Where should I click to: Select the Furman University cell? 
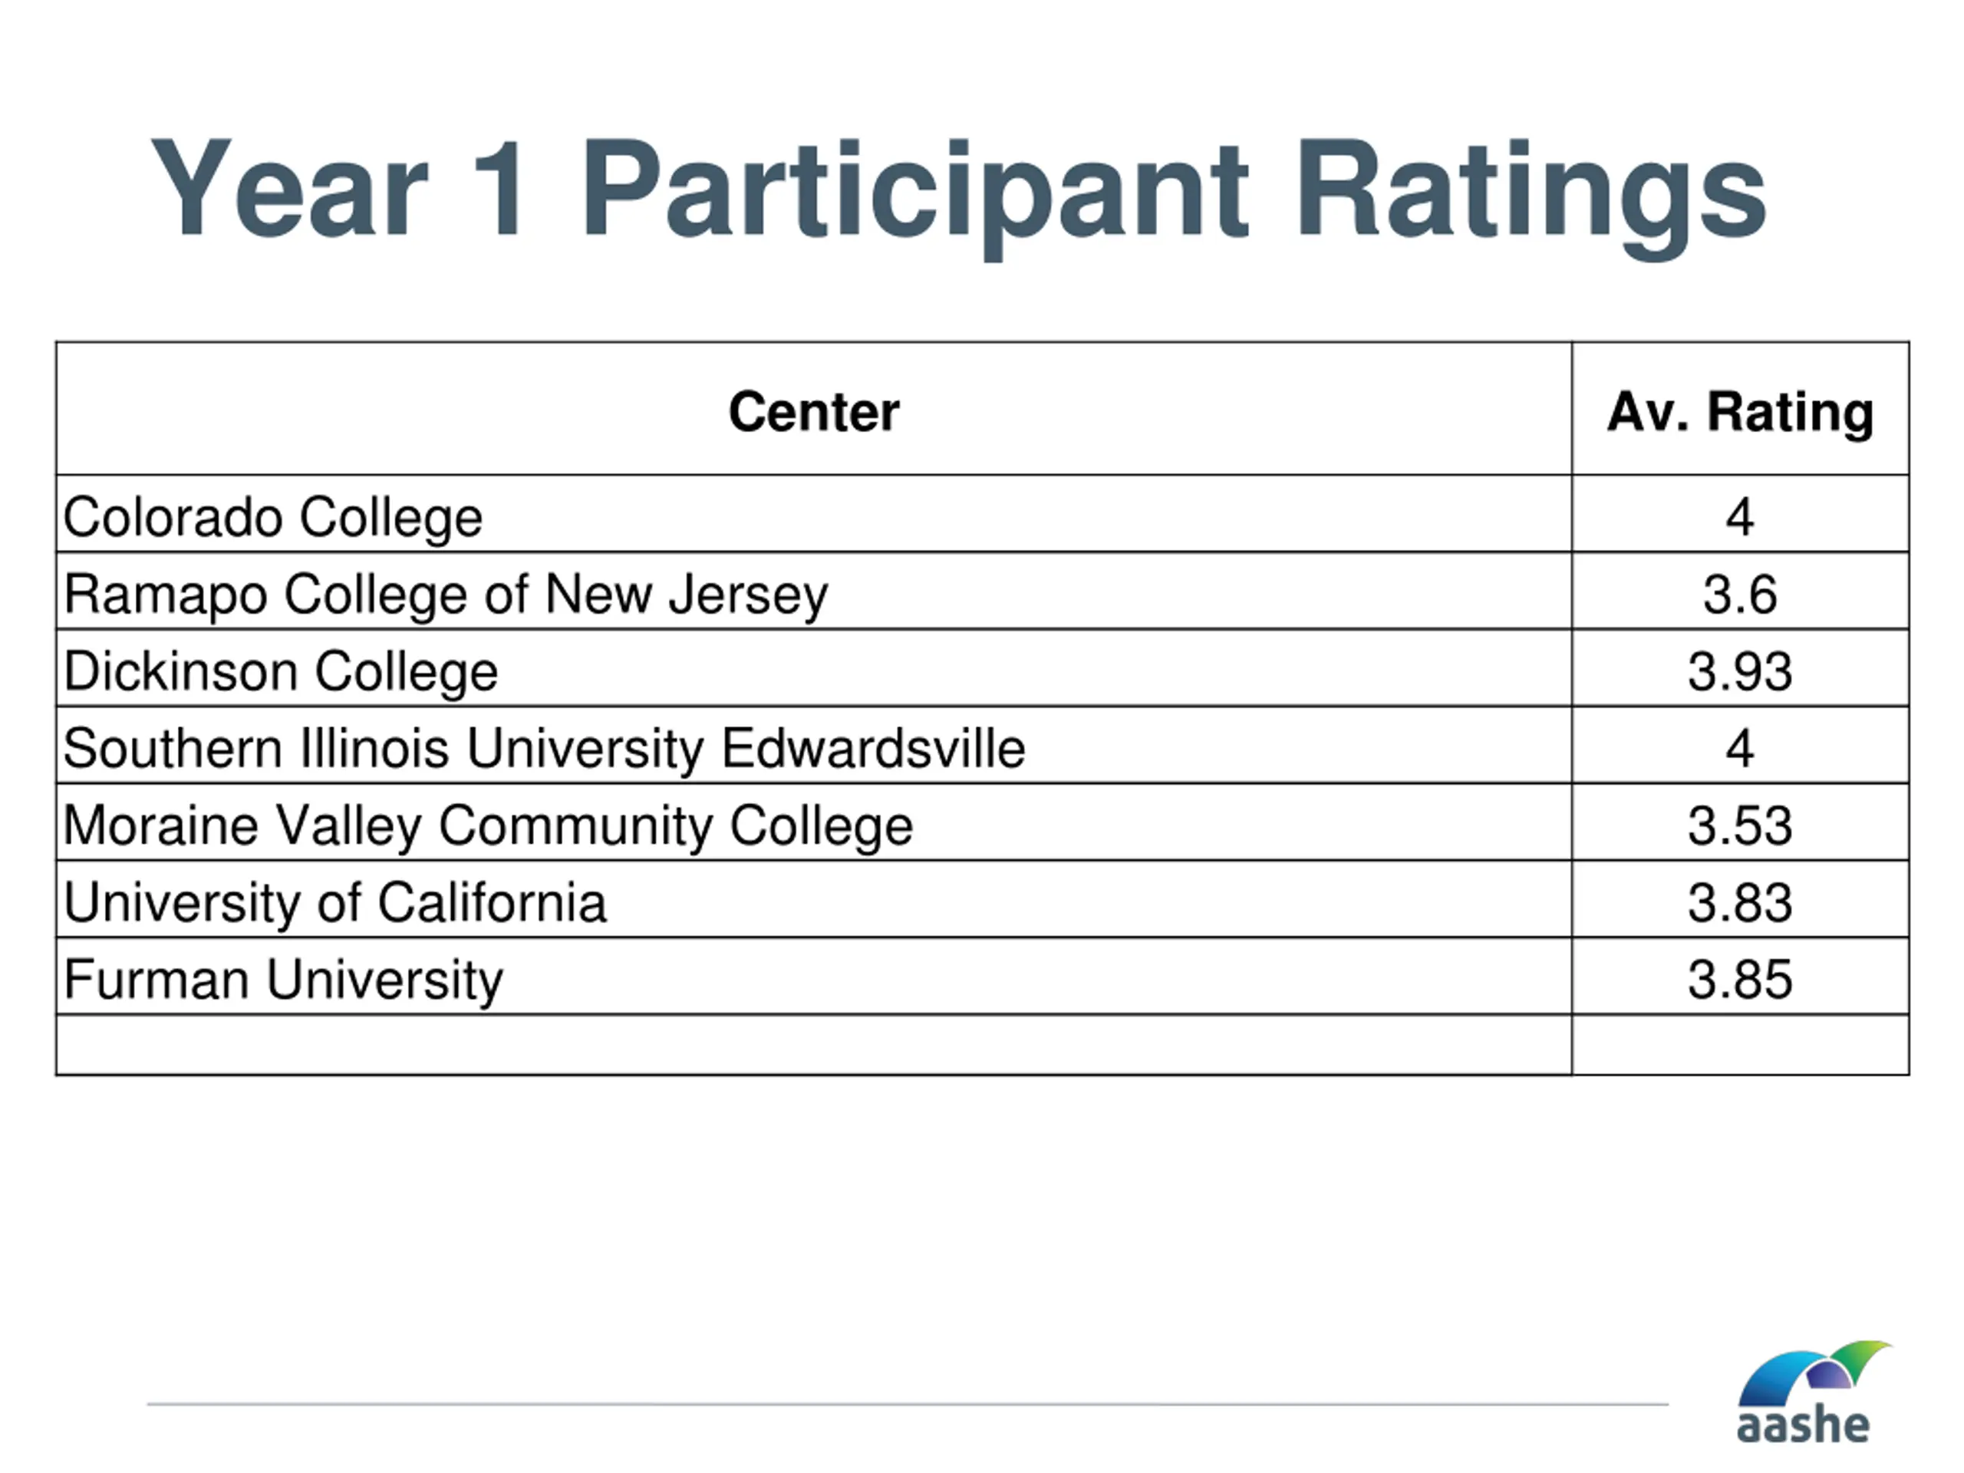tap(283, 980)
